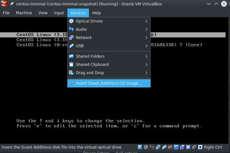
Task: Expand the Optical Drives submenu arrow
Action: [146, 21]
